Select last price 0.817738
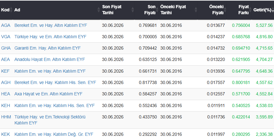 [148, 82]
